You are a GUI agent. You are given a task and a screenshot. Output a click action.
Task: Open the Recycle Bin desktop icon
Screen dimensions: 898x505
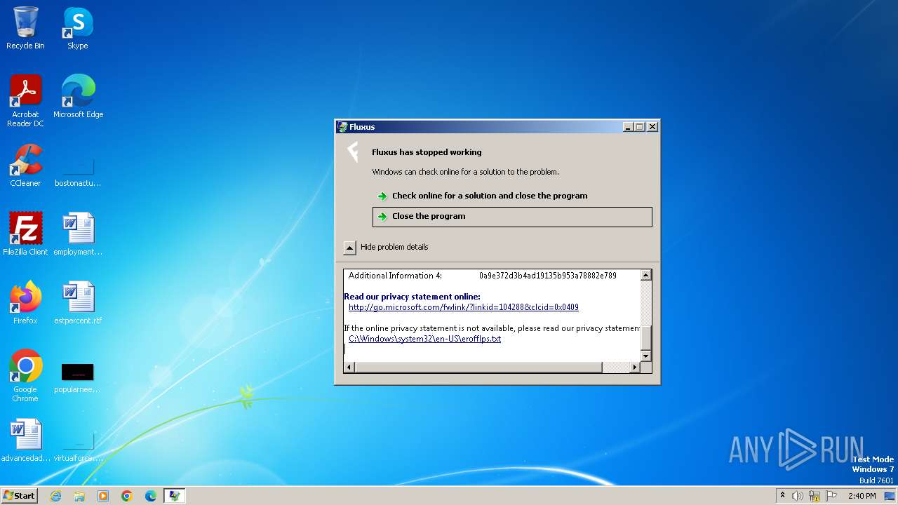click(x=25, y=28)
